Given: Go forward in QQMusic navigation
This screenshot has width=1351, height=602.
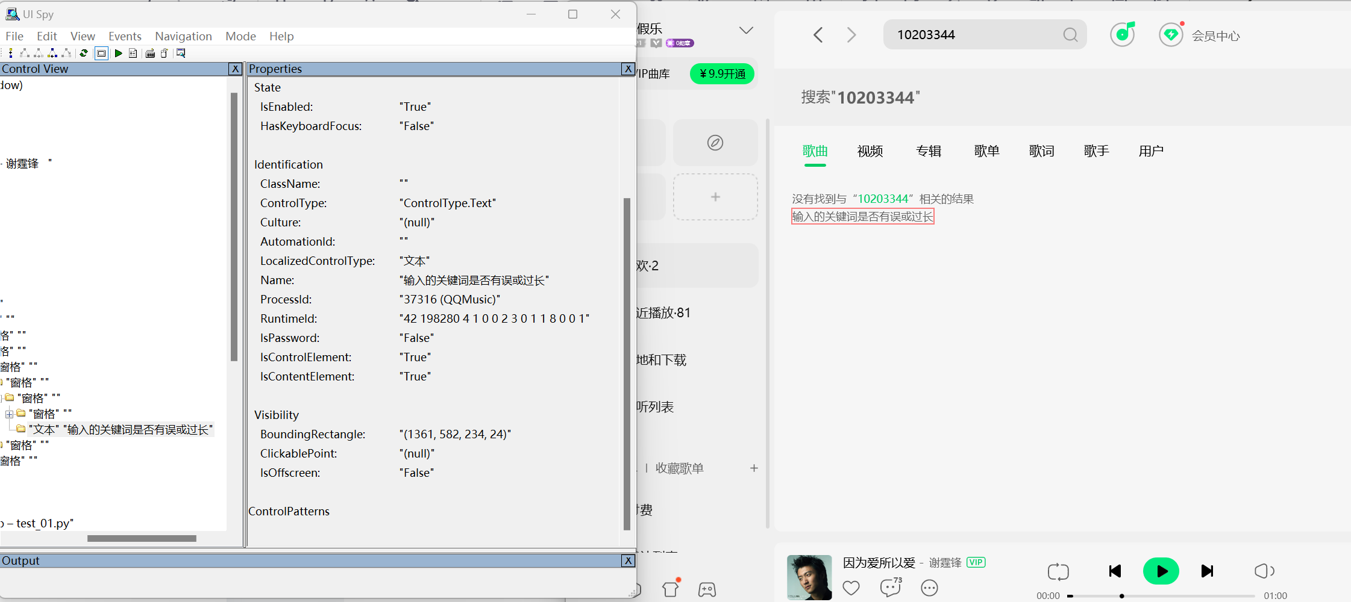Looking at the screenshot, I should (851, 35).
